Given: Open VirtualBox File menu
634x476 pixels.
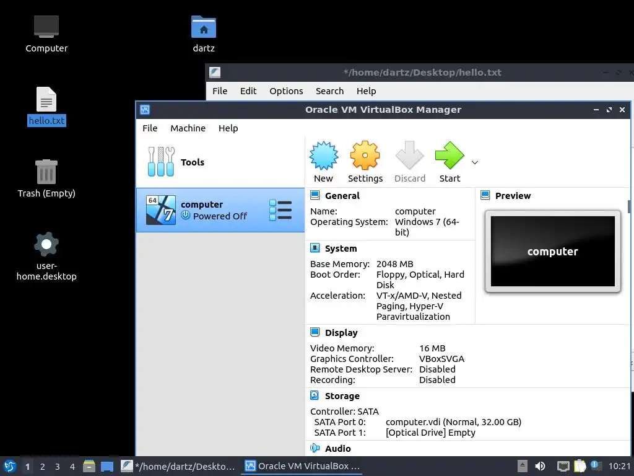Looking at the screenshot, I should click(150, 128).
